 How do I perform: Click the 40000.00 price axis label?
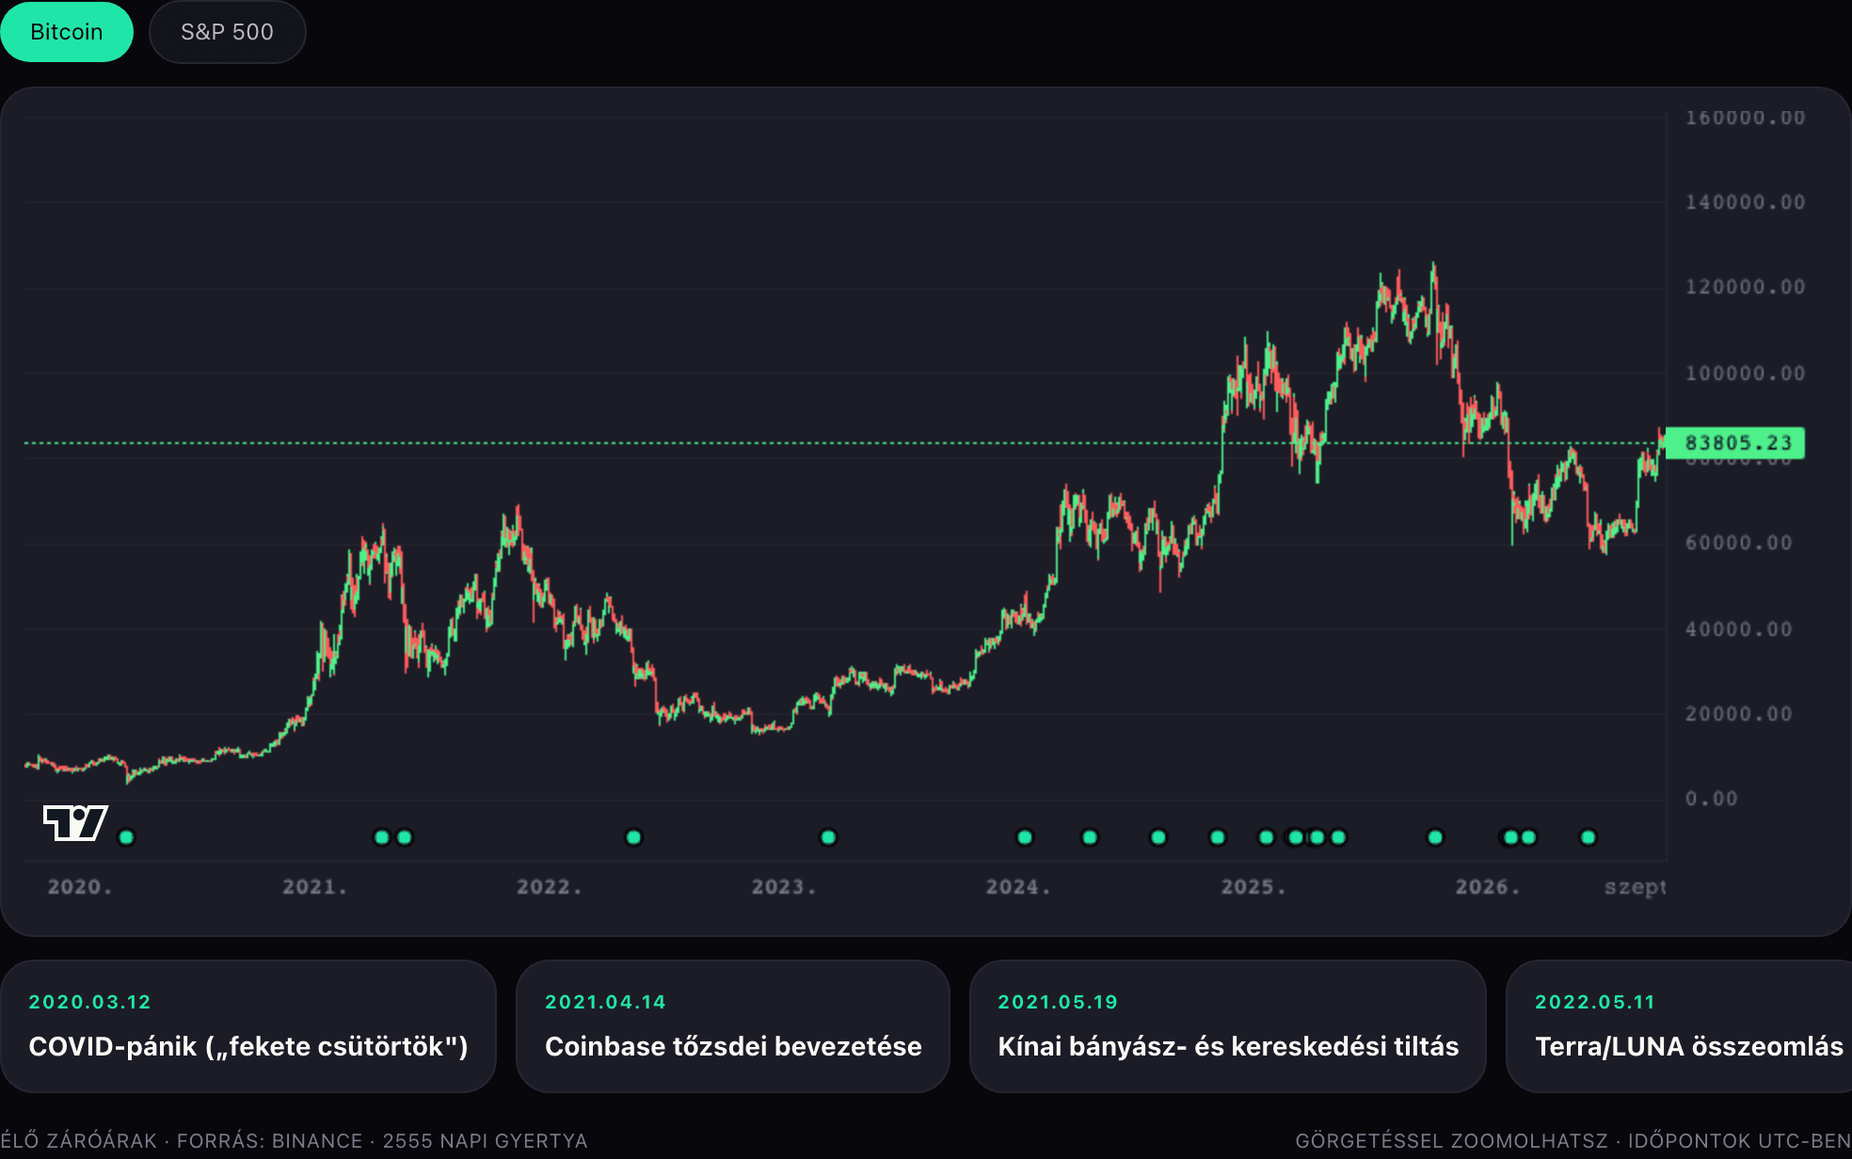tap(1738, 629)
